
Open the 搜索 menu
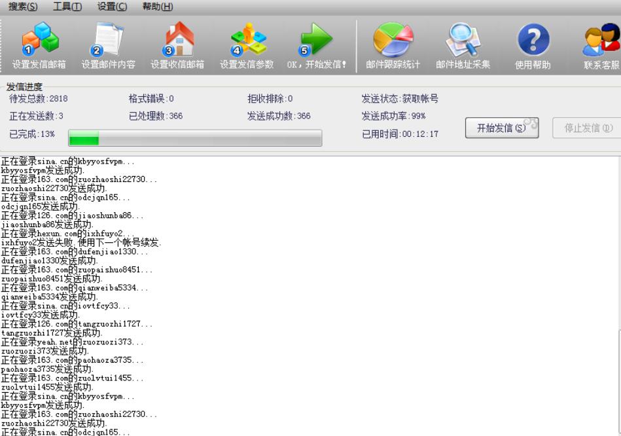[x=22, y=7]
